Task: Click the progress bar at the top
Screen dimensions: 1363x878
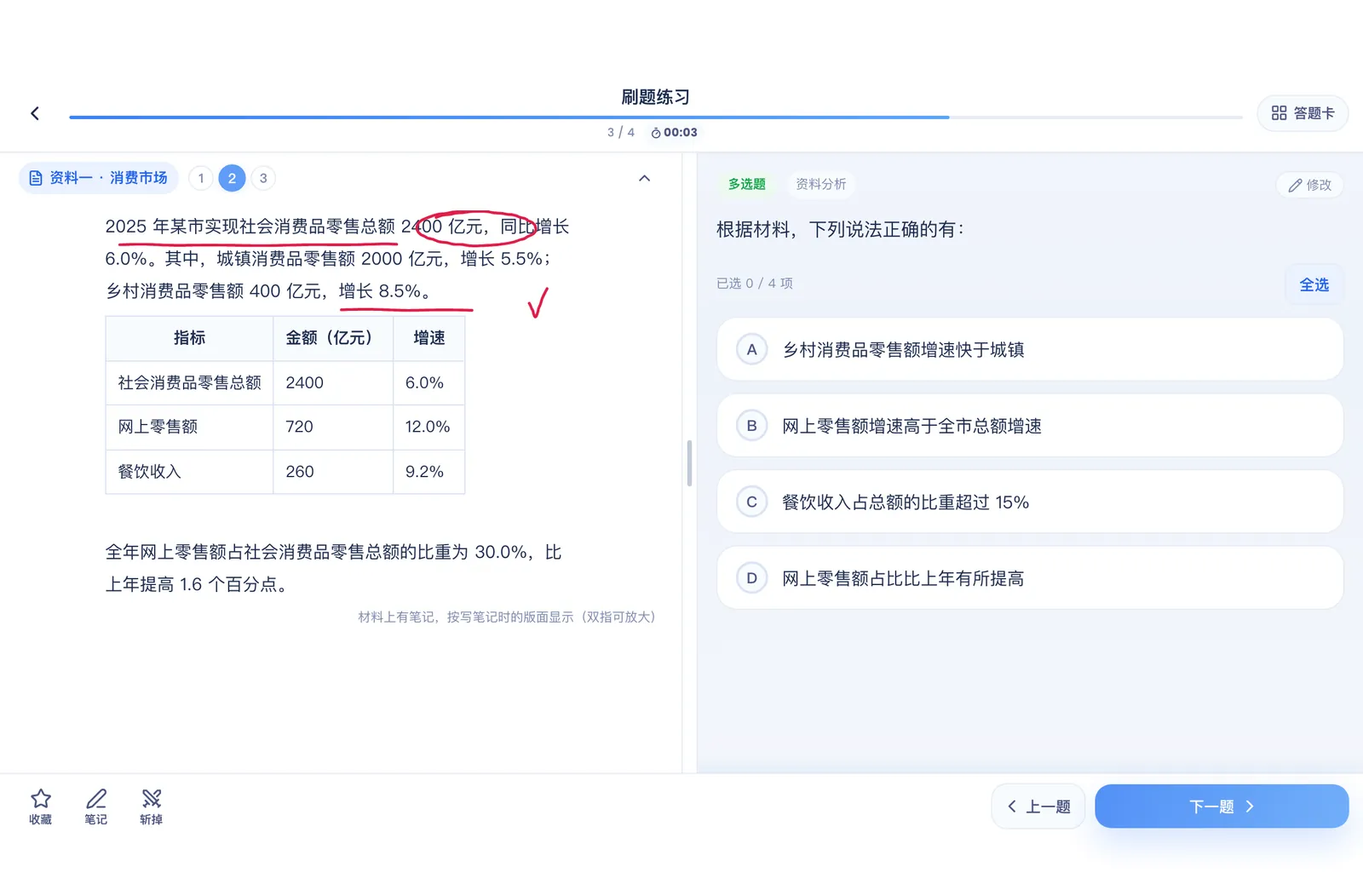Action: point(656,117)
